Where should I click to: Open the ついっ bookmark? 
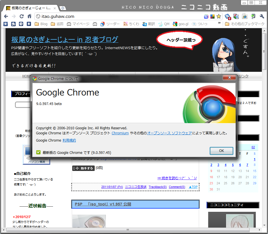200,24
